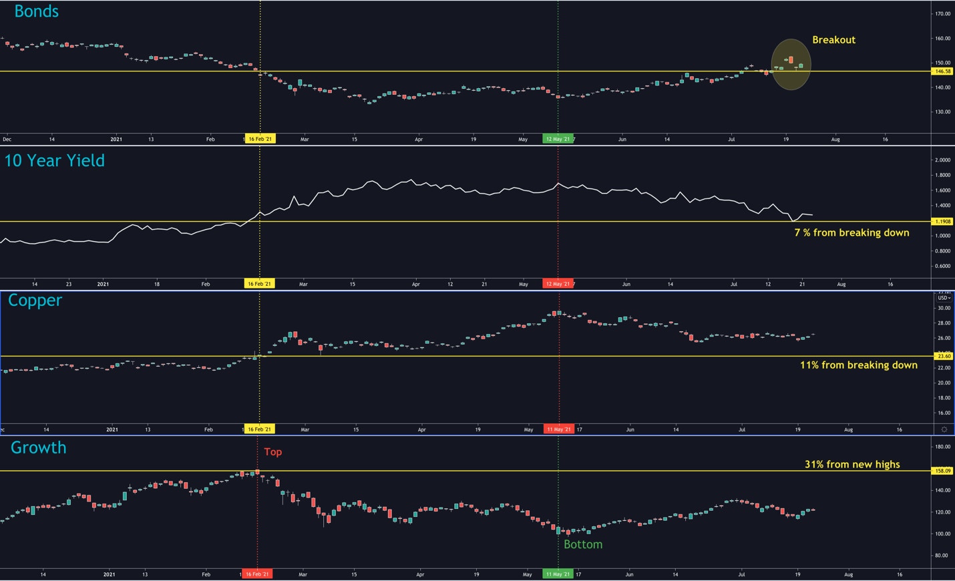Select the '11% from breaking down' note
The image size is (955, 581).
pos(859,365)
